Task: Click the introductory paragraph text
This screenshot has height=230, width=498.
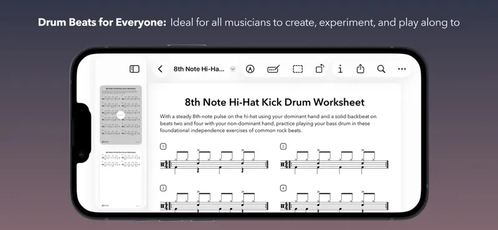Action: pyautogui.click(x=268, y=124)
